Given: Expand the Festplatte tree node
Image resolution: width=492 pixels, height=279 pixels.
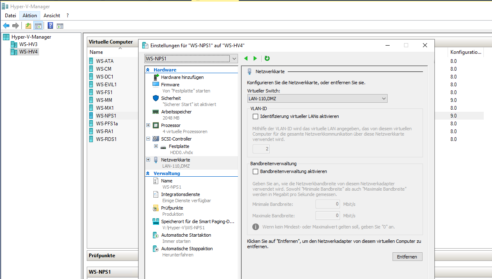Looking at the screenshot, I should (156, 146).
